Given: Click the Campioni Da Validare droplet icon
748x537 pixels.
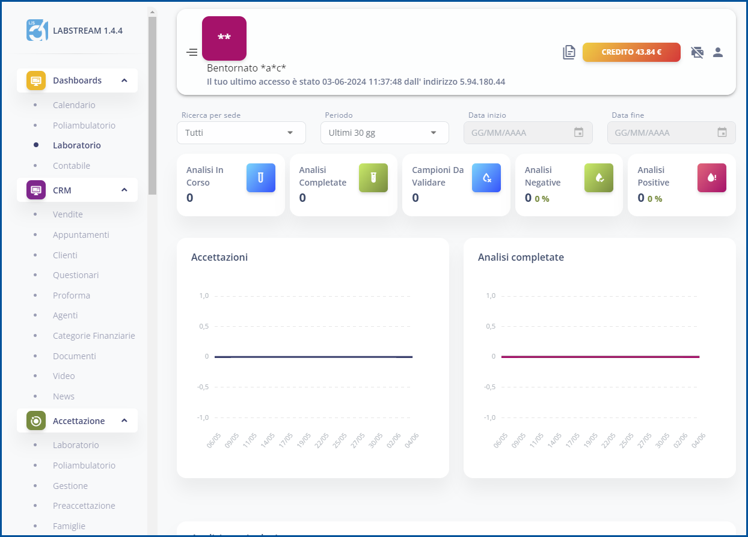Looking at the screenshot, I should pyautogui.click(x=486, y=178).
